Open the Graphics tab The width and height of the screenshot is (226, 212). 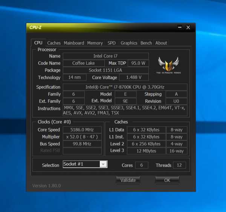pos(129,43)
